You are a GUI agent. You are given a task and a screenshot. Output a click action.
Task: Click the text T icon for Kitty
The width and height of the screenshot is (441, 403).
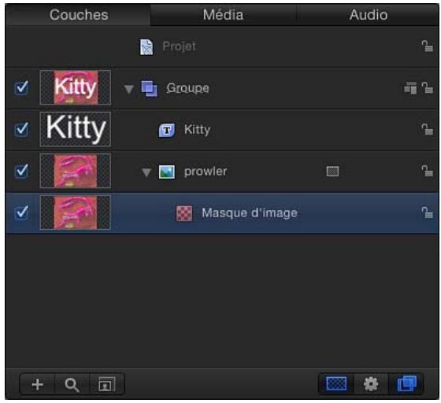pyautogui.click(x=167, y=130)
